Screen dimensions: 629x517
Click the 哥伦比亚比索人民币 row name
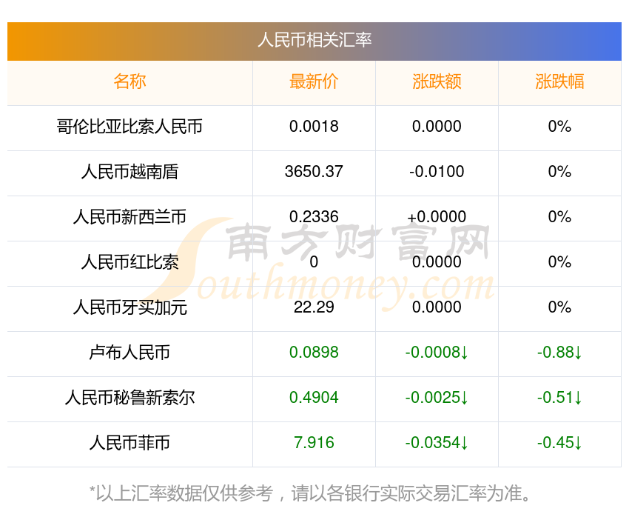(129, 127)
